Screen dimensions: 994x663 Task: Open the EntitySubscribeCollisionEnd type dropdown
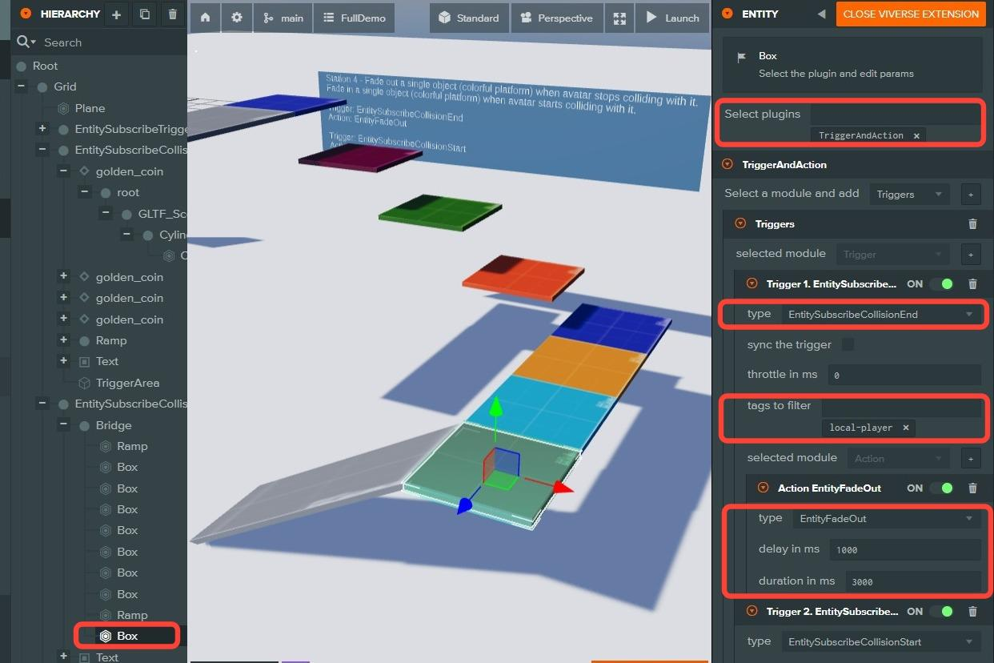880,315
